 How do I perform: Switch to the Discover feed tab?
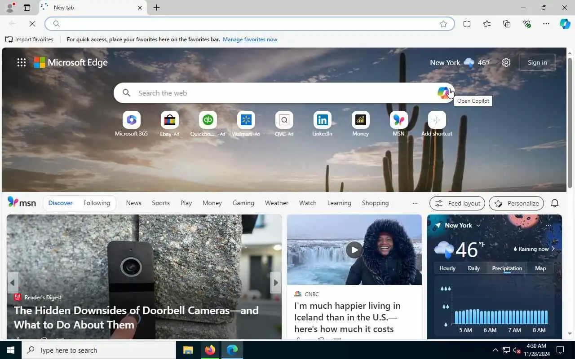[60, 203]
